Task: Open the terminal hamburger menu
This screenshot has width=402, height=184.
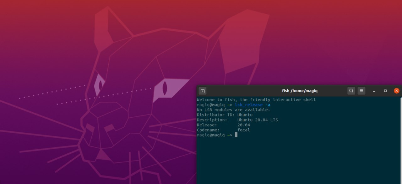Action: tap(361, 91)
